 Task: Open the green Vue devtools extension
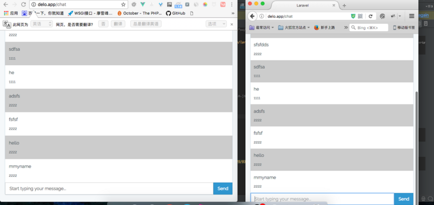coord(143,4)
